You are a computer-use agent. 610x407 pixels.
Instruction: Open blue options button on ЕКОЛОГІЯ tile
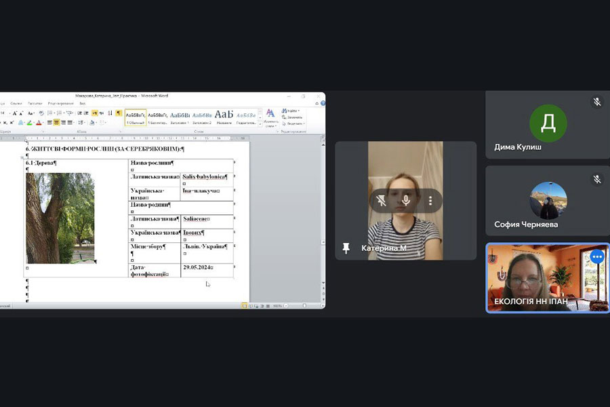pyautogui.click(x=596, y=256)
